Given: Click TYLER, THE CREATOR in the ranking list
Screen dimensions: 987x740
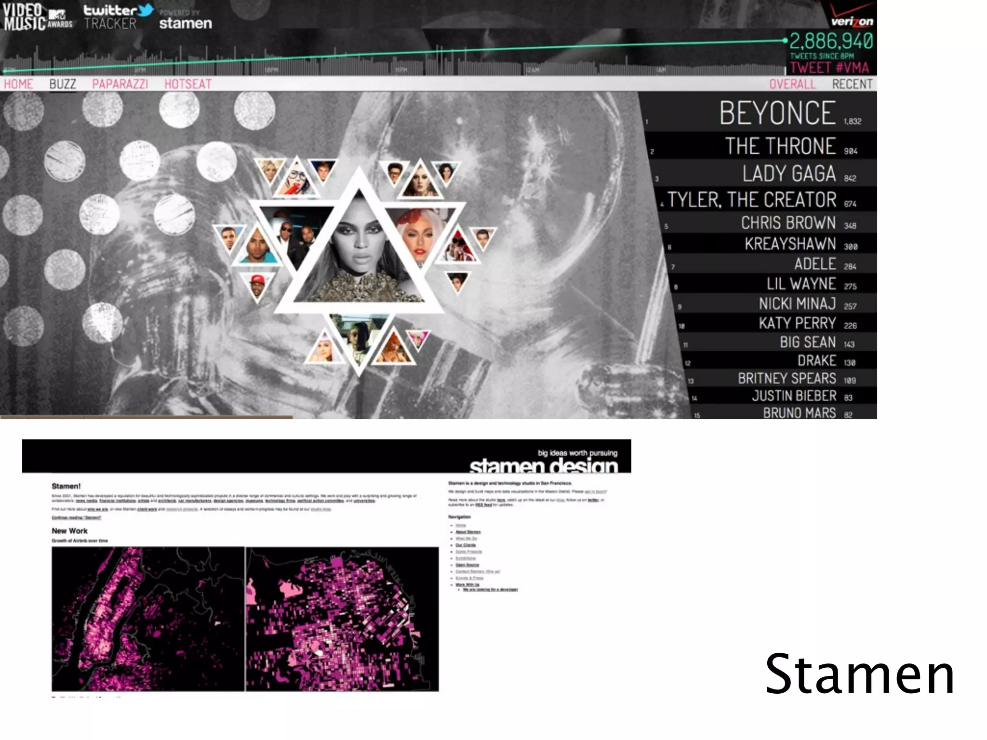Looking at the screenshot, I should click(x=752, y=199).
